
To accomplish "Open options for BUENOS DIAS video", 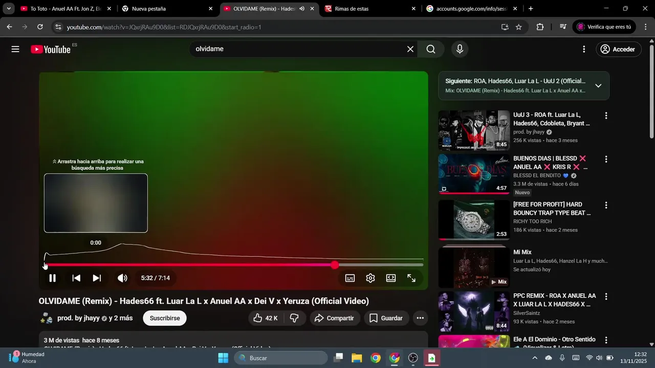I will (606, 159).
